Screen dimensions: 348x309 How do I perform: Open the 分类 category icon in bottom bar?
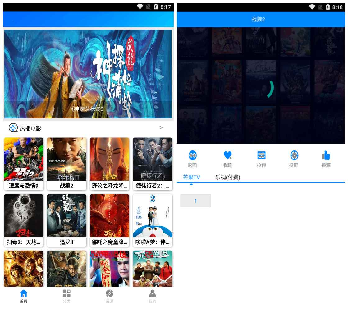66,294
